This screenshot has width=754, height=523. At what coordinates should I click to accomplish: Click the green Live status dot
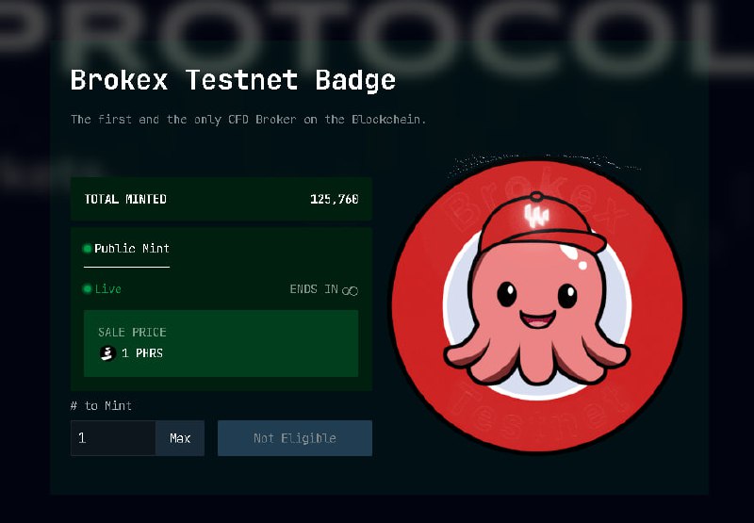[x=87, y=289]
